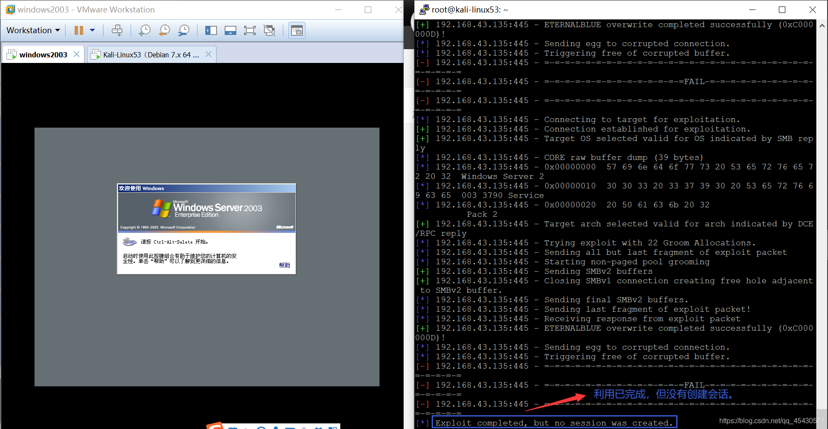
Task: Open the power options dropdown arrow beside Pause
Action: coord(92,30)
